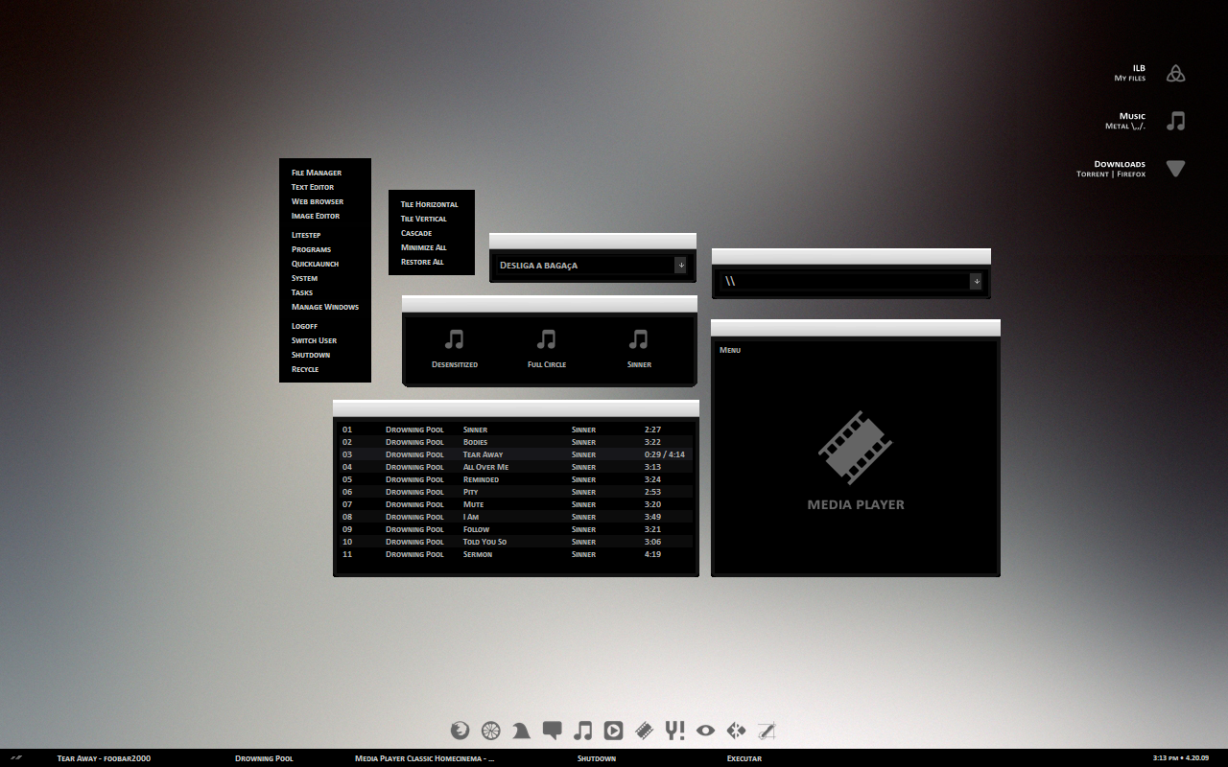Choose Logoff in the popup menu
1228x767 pixels.
pos(304,326)
